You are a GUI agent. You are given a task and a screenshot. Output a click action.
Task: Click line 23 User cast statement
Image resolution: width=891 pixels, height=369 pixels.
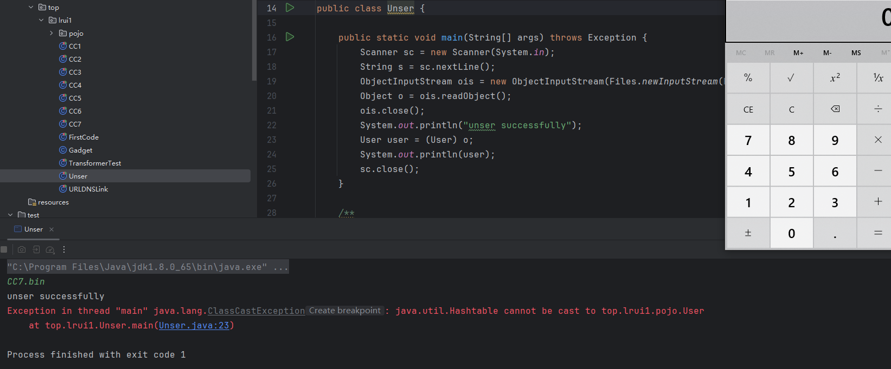coord(416,140)
